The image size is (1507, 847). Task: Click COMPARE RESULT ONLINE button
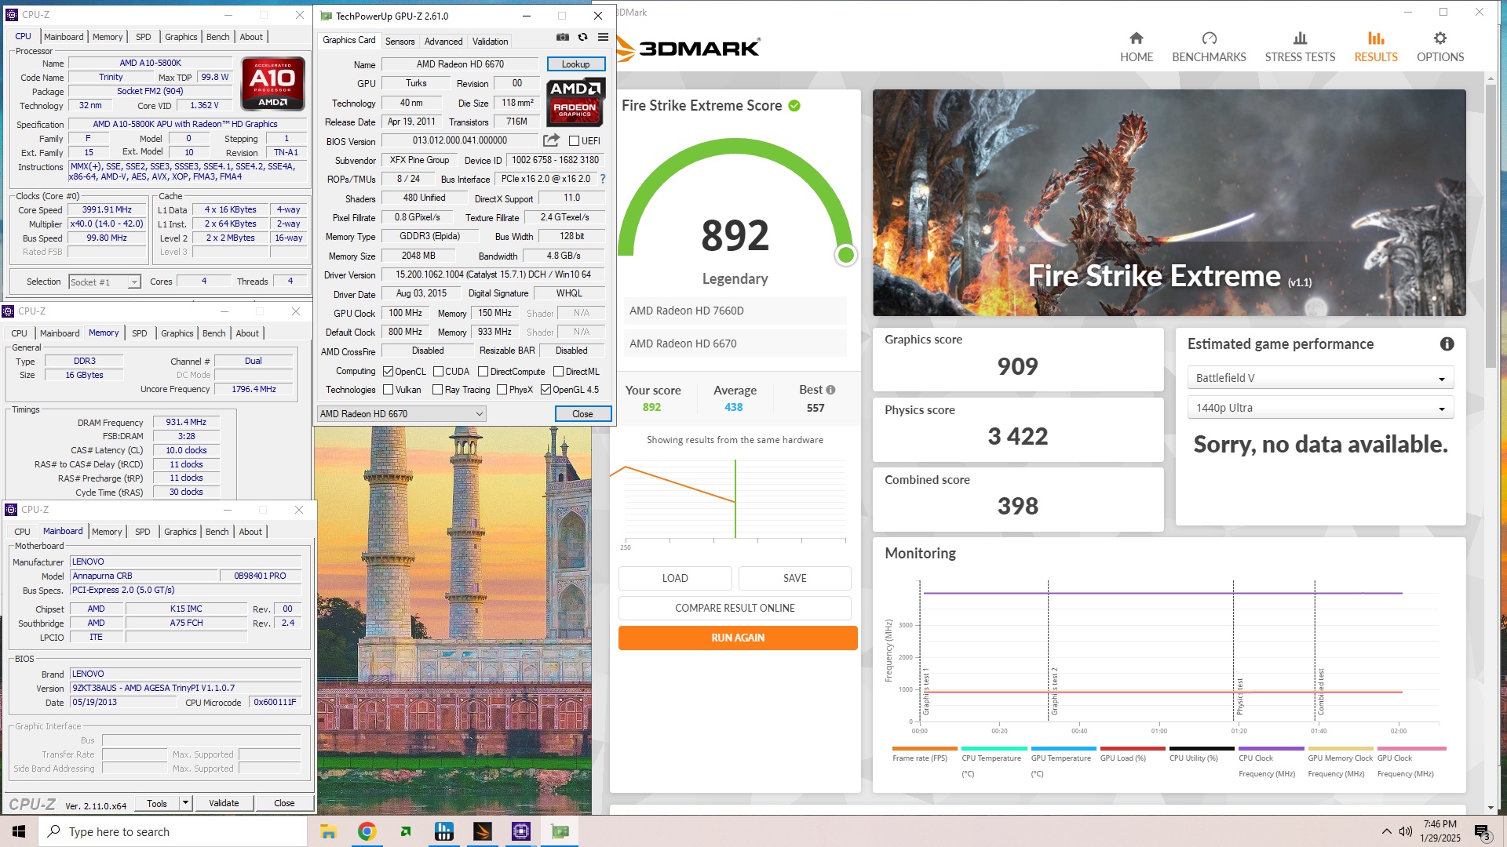tap(735, 608)
